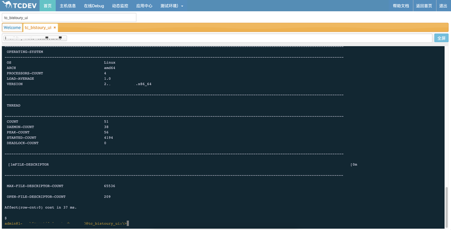Click the TCDEV camel logo

tap(19, 6)
